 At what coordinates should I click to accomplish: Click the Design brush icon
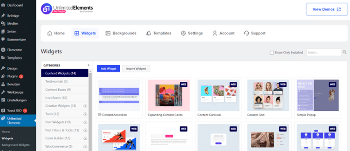pyautogui.click(x=3, y=68)
